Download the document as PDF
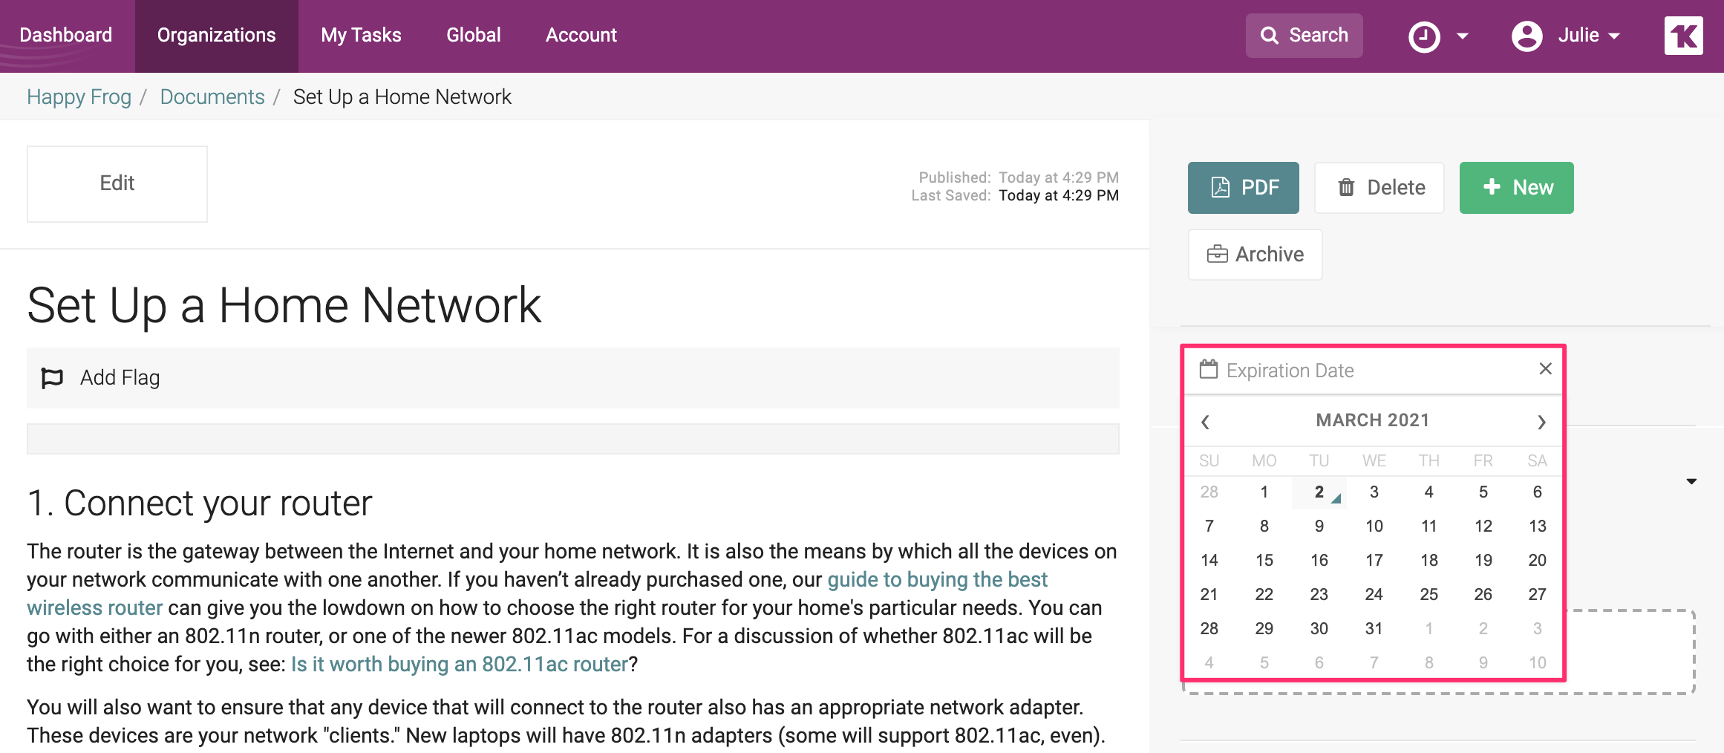 point(1243,188)
